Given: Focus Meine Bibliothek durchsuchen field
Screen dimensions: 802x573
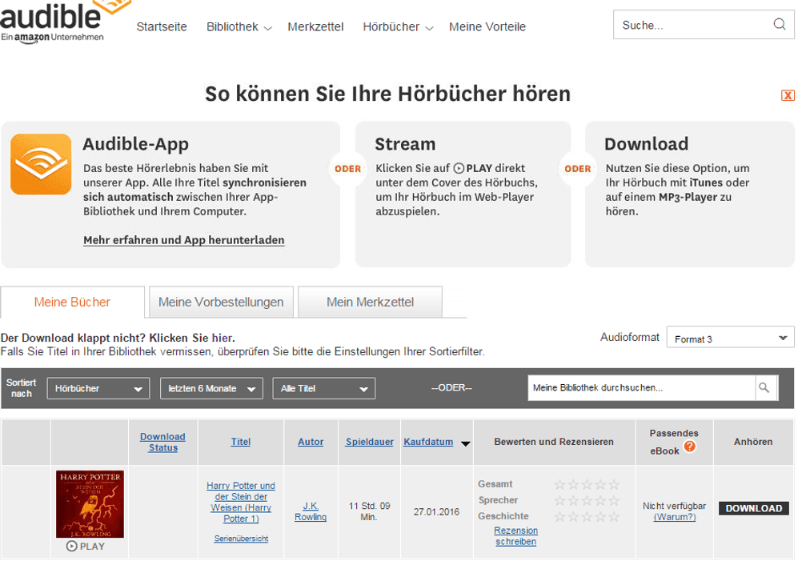Looking at the screenshot, I should tap(641, 388).
